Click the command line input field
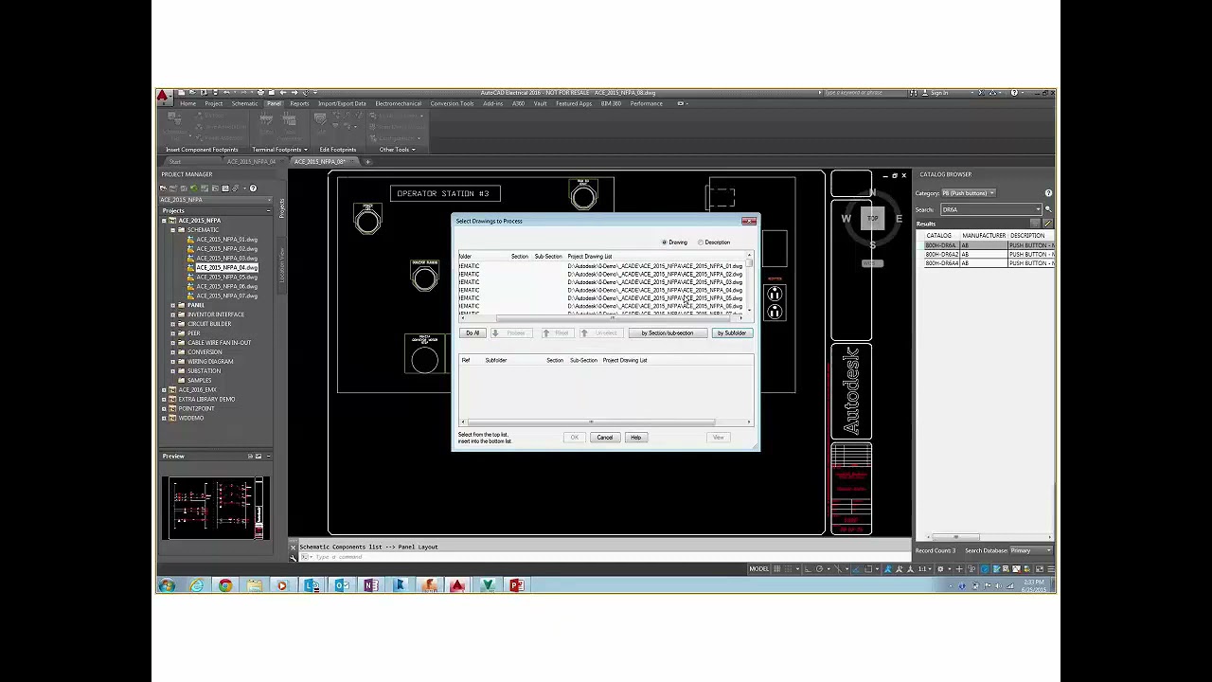Screen dimensions: 1212x682 pos(606,557)
